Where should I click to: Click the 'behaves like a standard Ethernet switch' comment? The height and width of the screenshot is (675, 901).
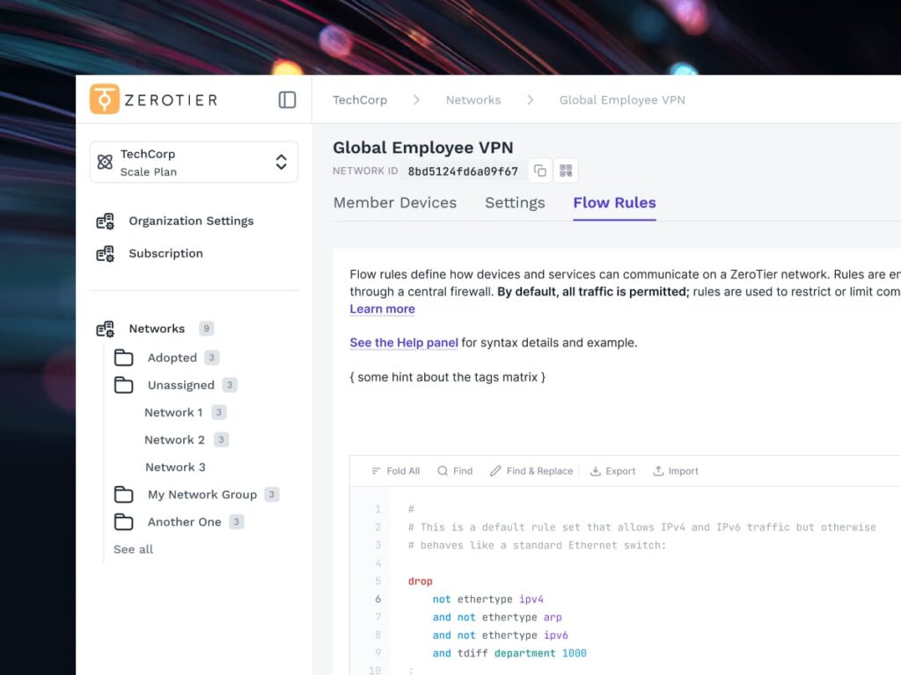coord(537,545)
